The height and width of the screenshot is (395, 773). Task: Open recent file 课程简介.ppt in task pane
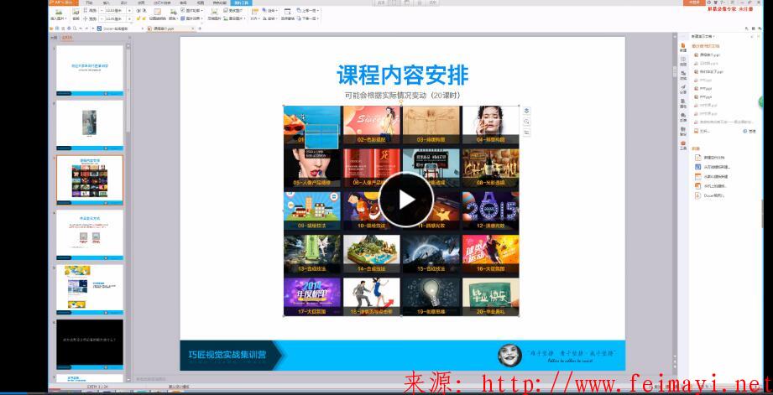(x=710, y=55)
